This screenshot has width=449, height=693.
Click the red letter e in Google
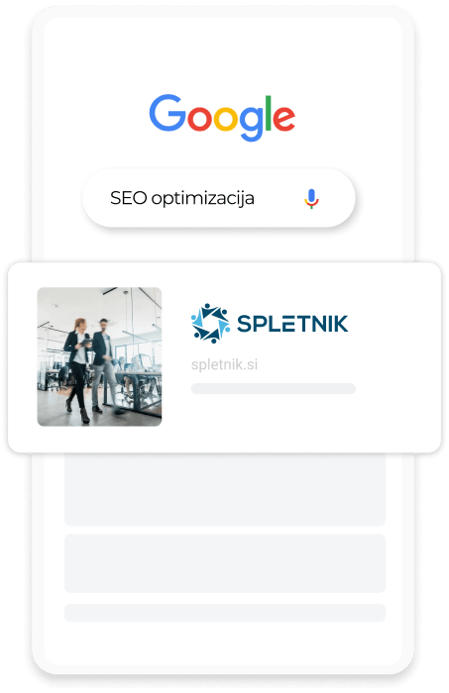284,119
